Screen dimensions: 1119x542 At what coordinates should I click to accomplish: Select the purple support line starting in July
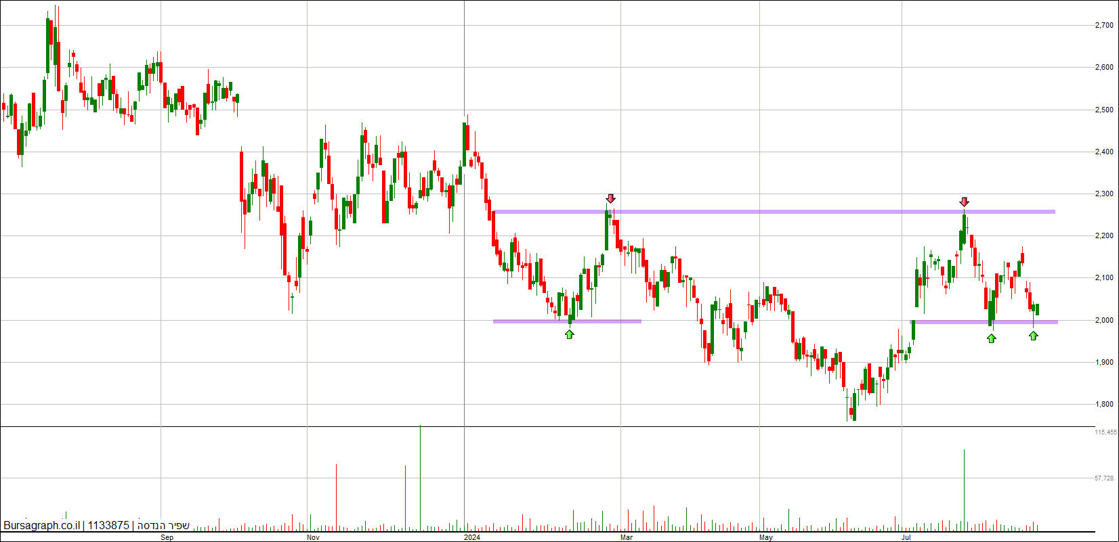coord(985,321)
